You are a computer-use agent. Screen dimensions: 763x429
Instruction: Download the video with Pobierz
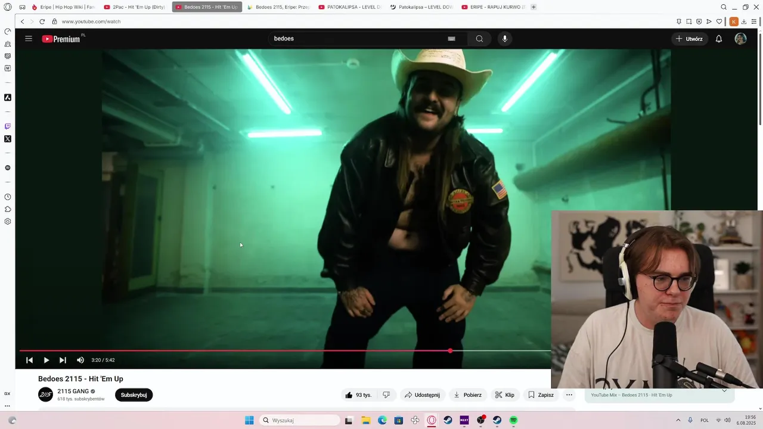[x=467, y=395]
